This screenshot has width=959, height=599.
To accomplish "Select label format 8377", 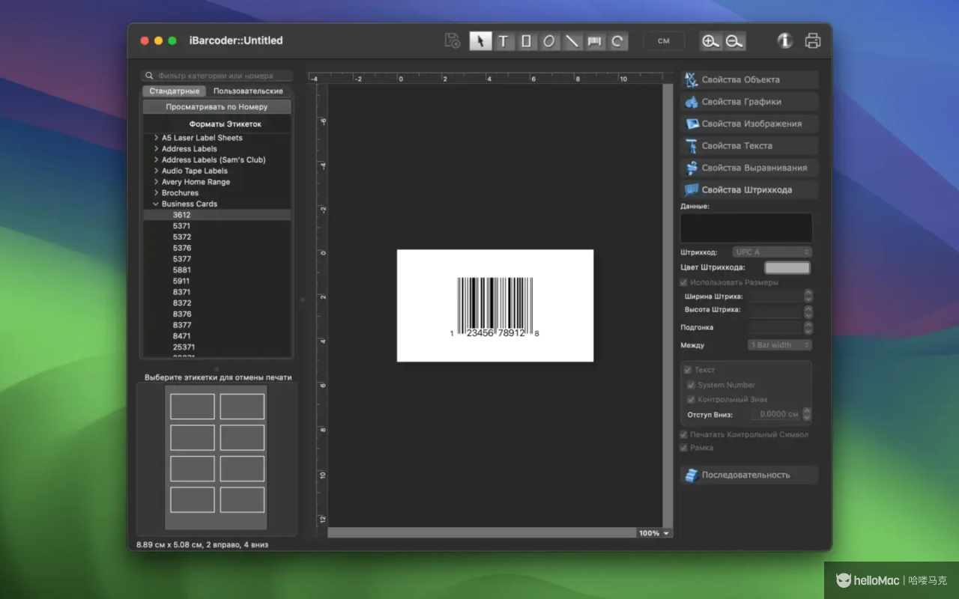I will pos(217,325).
